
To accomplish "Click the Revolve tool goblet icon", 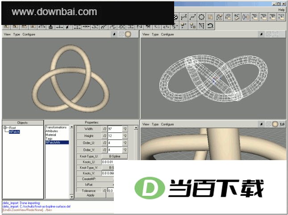I will click(219, 17).
